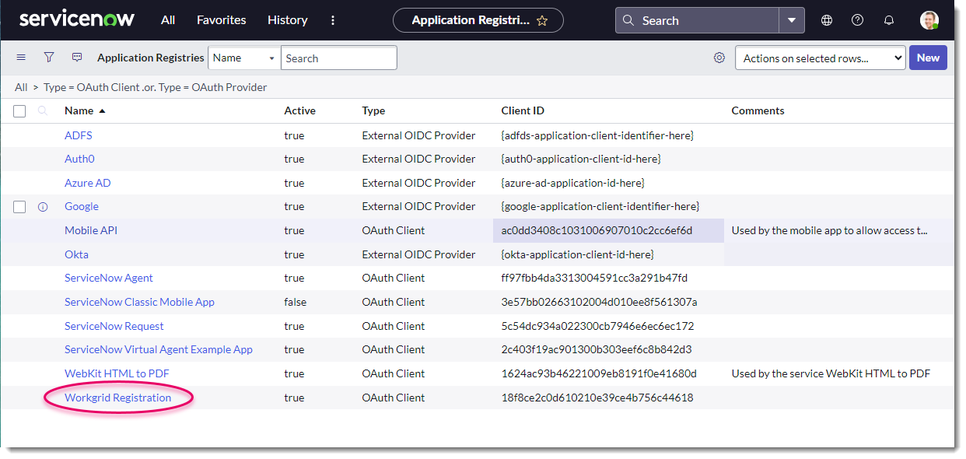966x459 pixels.
Task: Open the ServiceNow Request record
Action: pyautogui.click(x=114, y=326)
